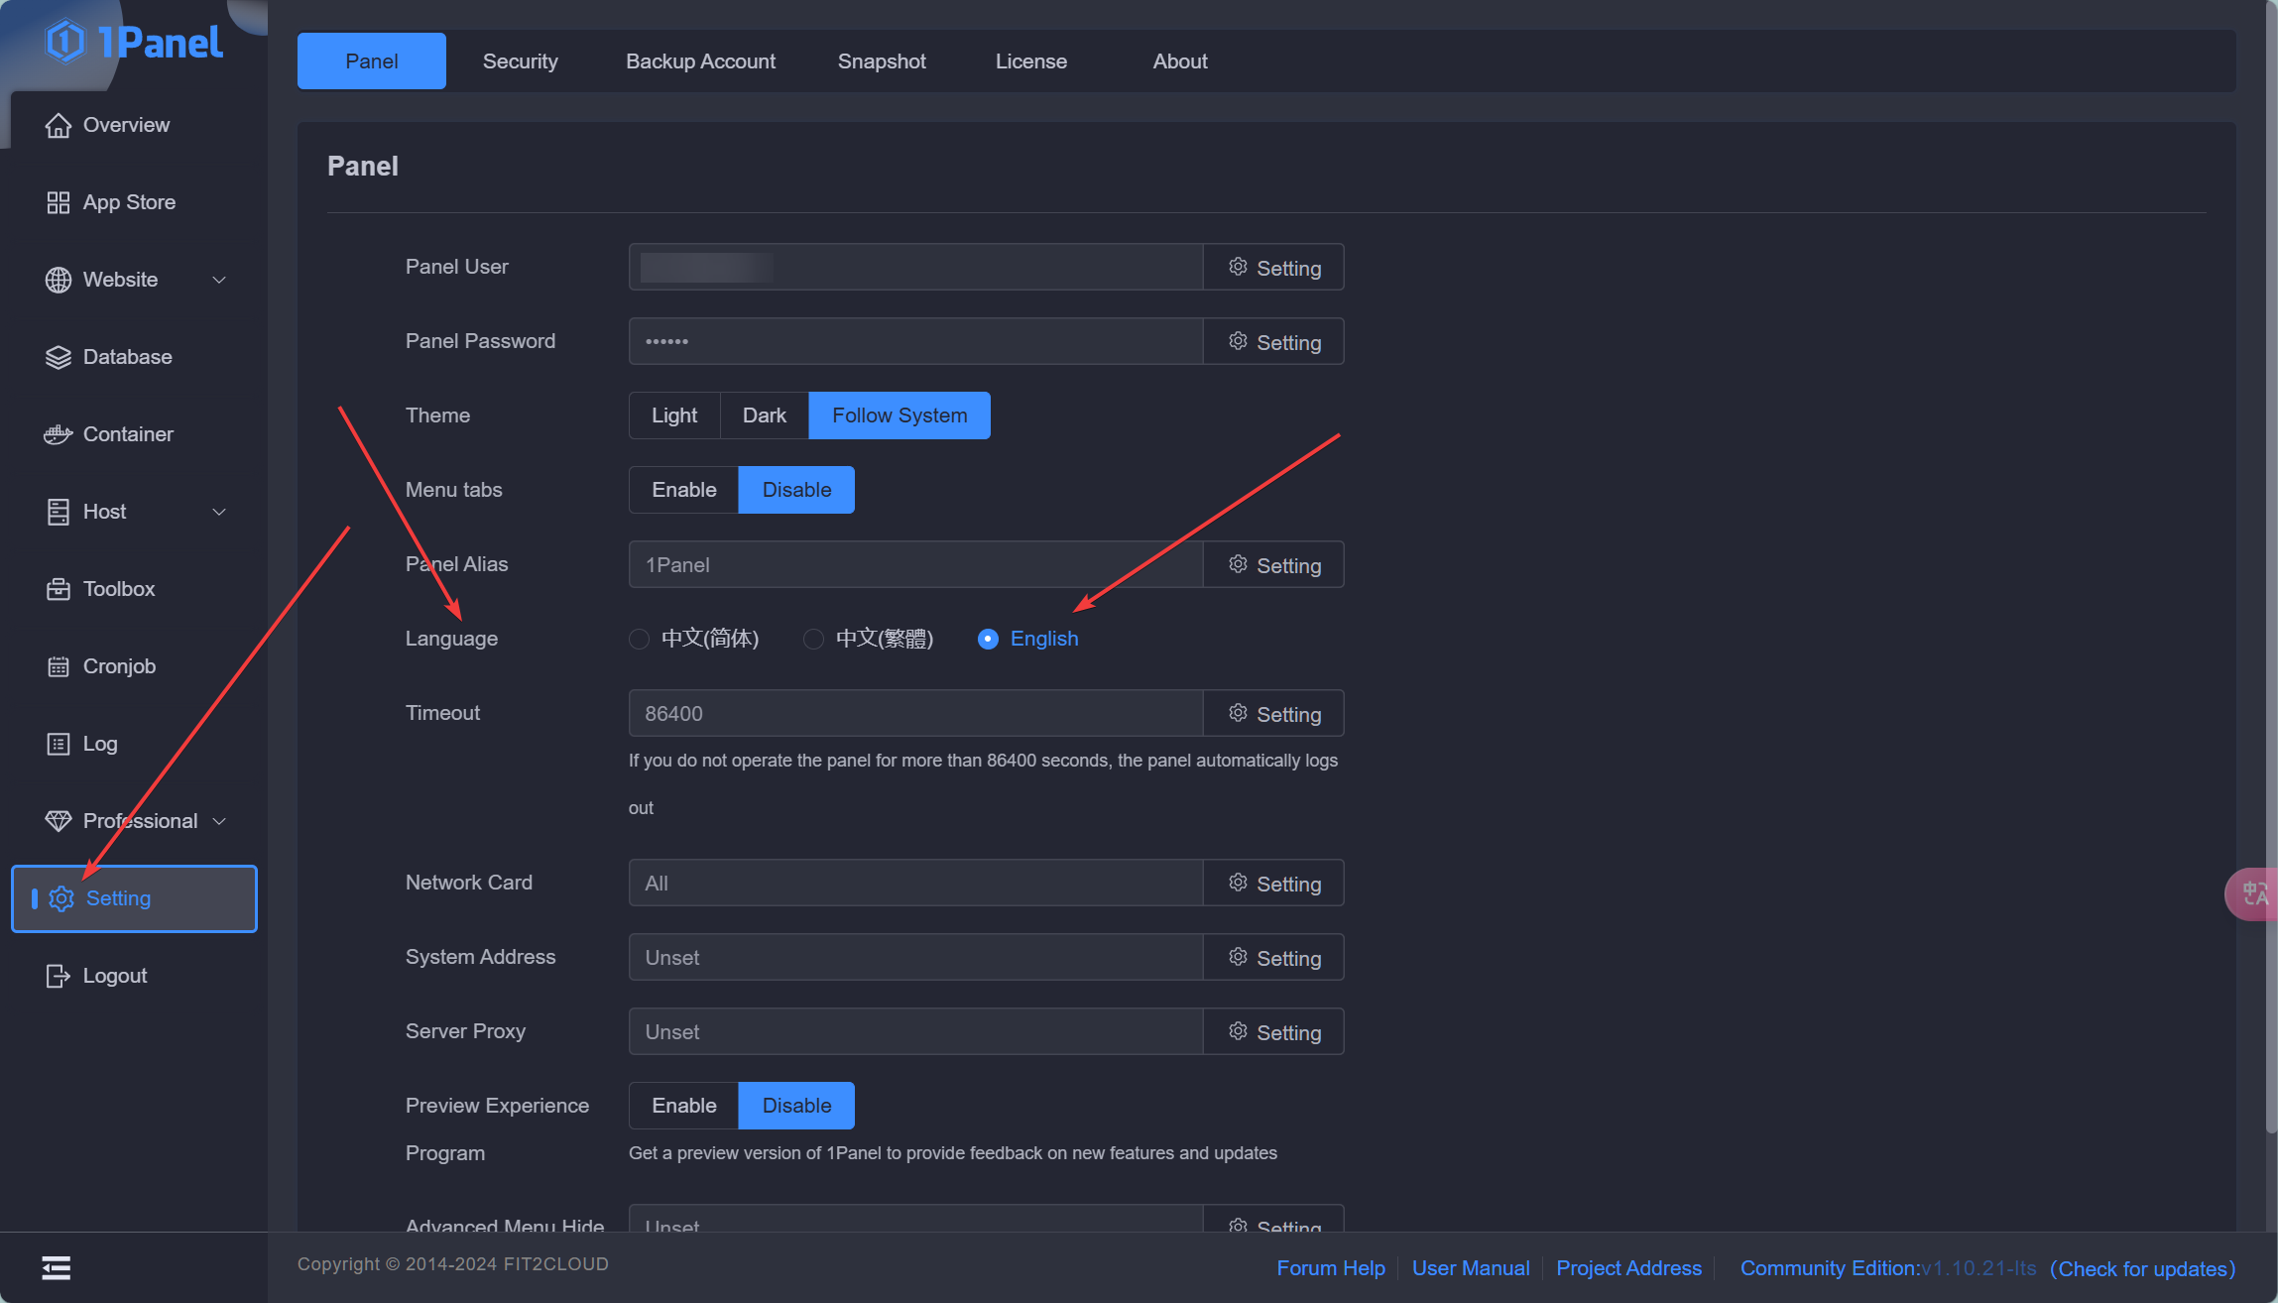Screen dimensions: 2278x1303
Task: Select 中文(繁體) language radio
Action: tap(813, 639)
